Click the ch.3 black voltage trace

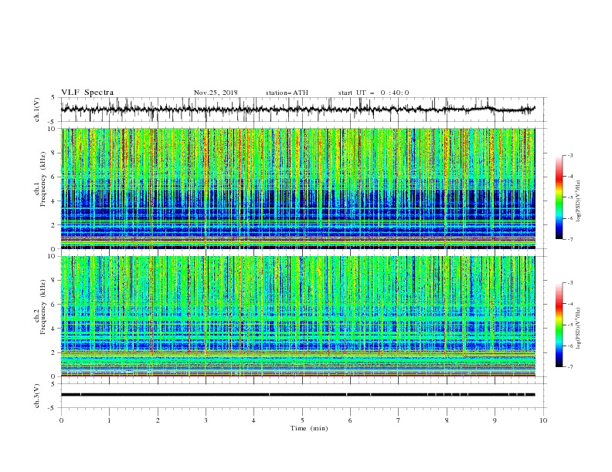click(297, 395)
